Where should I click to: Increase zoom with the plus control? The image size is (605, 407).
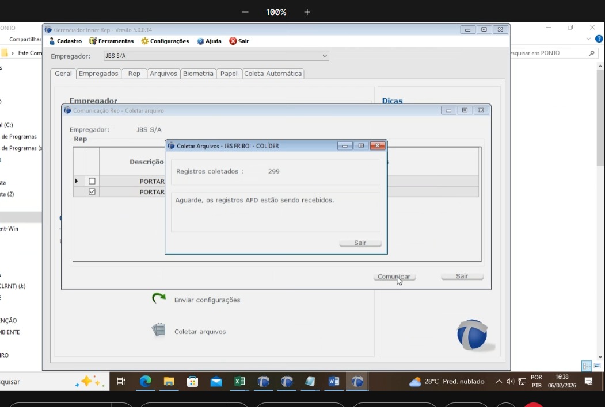click(x=307, y=12)
